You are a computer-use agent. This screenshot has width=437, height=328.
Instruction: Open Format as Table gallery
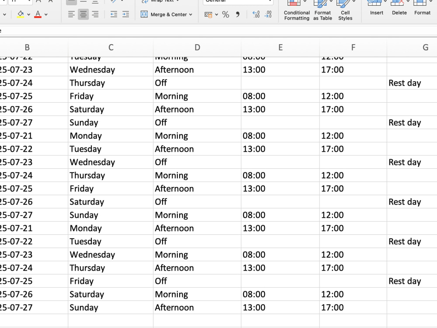[x=323, y=10]
